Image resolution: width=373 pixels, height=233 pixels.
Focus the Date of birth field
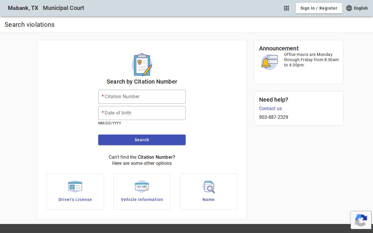pyautogui.click(x=142, y=113)
